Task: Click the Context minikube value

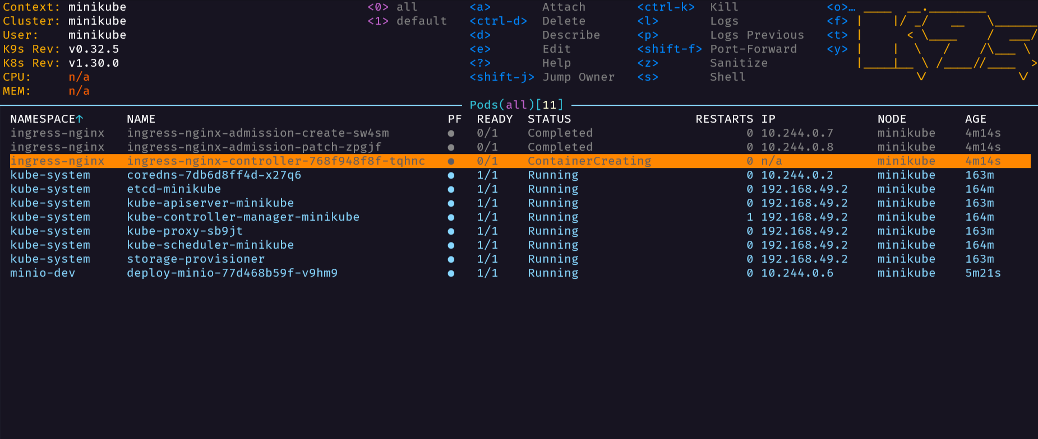Action: (97, 7)
